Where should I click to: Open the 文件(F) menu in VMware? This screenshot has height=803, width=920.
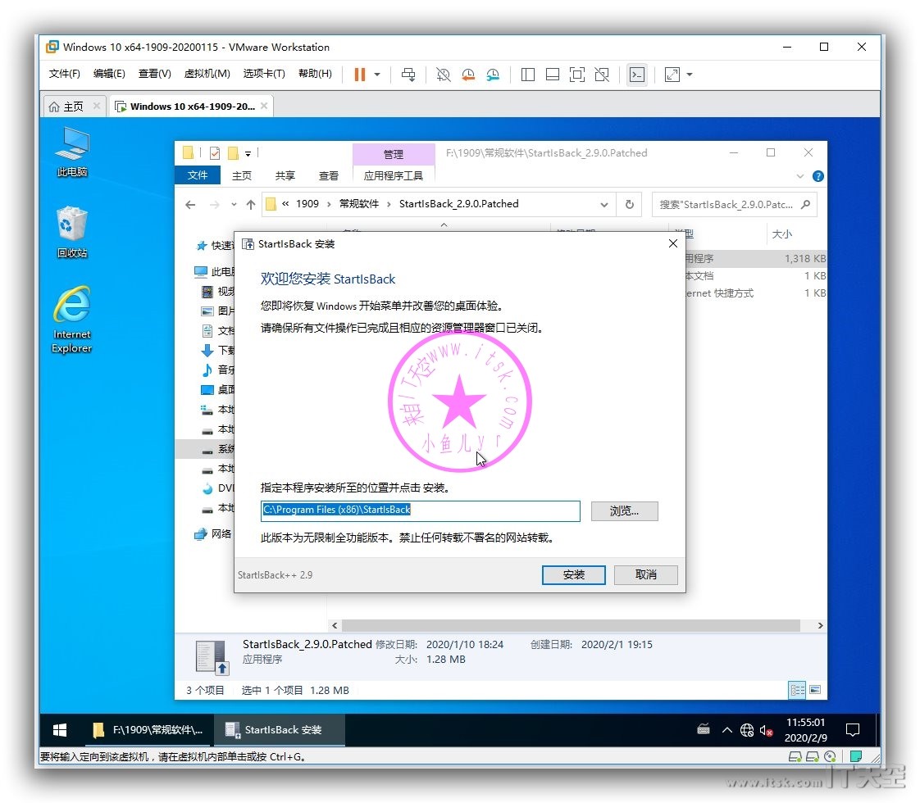(64, 73)
